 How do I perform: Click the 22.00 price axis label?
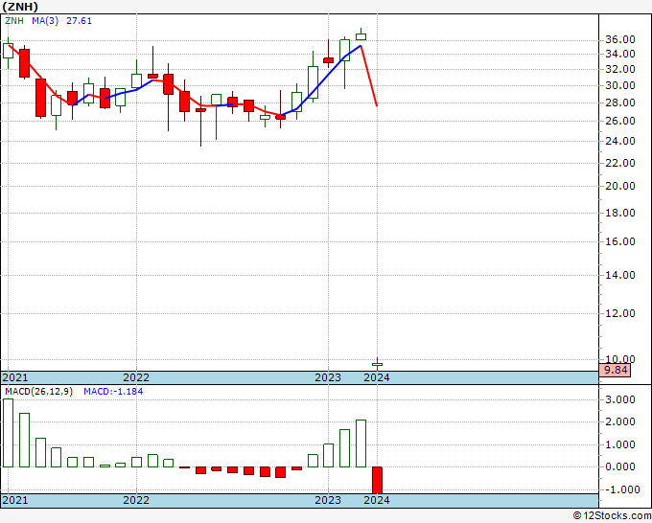pyautogui.click(x=620, y=163)
